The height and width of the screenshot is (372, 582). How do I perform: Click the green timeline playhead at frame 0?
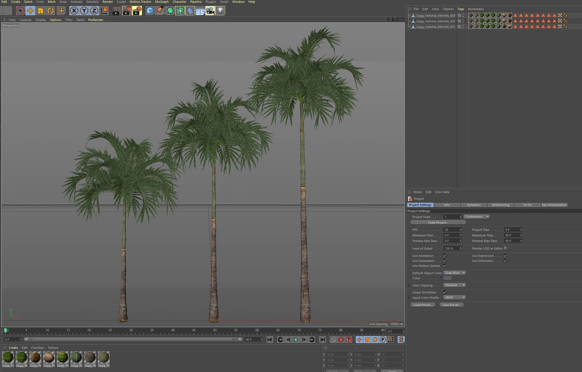pyautogui.click(x=6, y=331)
